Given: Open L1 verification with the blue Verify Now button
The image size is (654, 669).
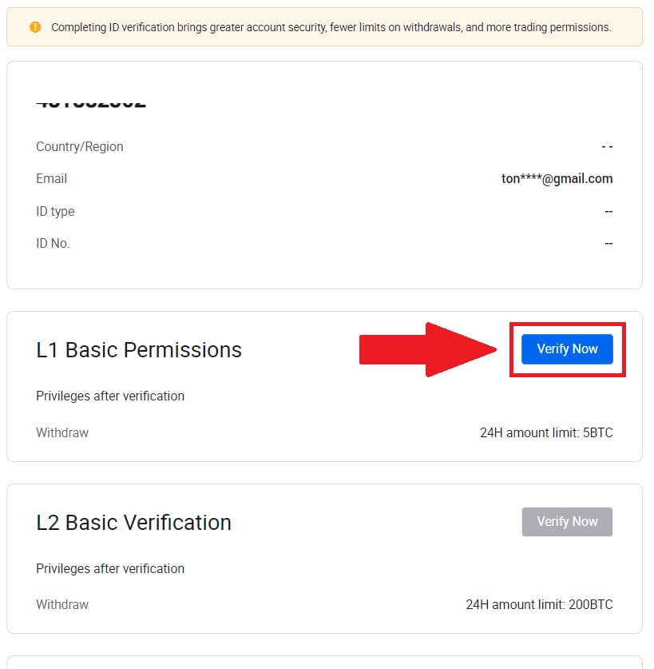Looking at the screenshot, I should point(567,348).
